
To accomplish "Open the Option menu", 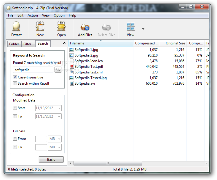I will pos(59,15).
